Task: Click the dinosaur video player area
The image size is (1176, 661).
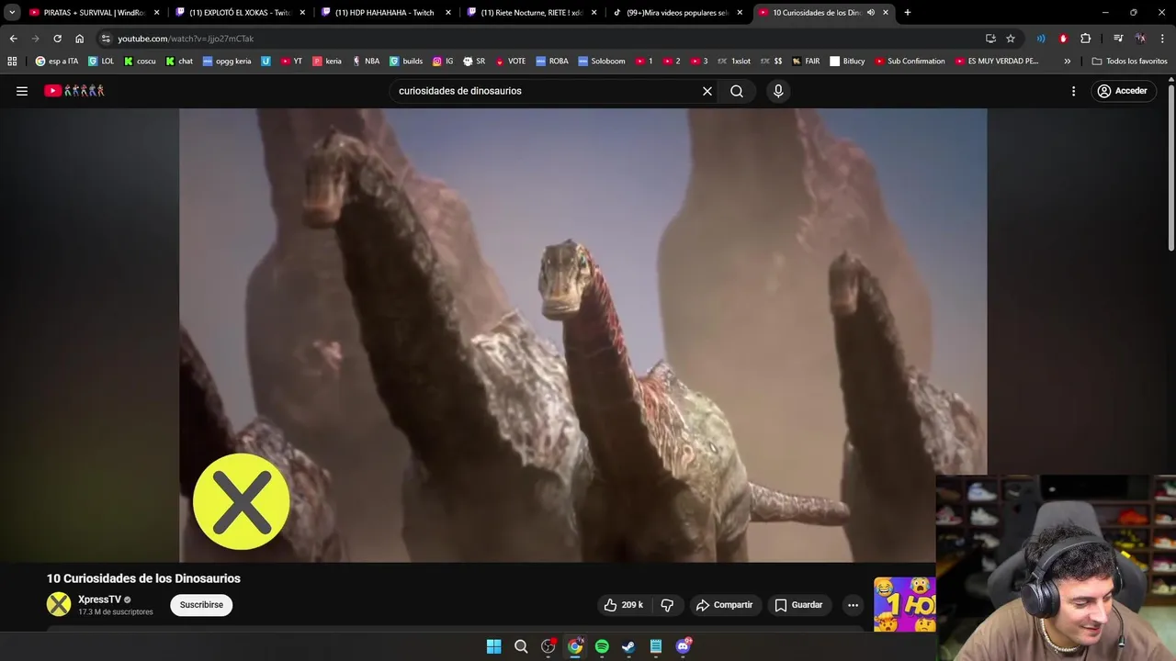Action: point(582,335)
